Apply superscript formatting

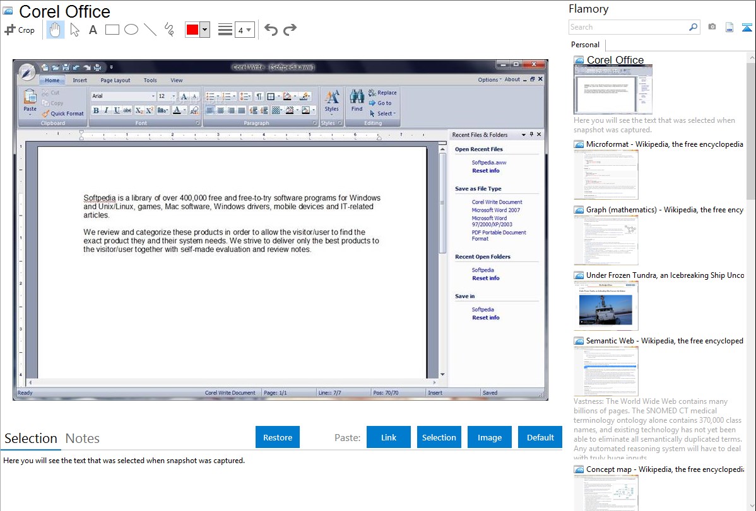tap(150, 111)
